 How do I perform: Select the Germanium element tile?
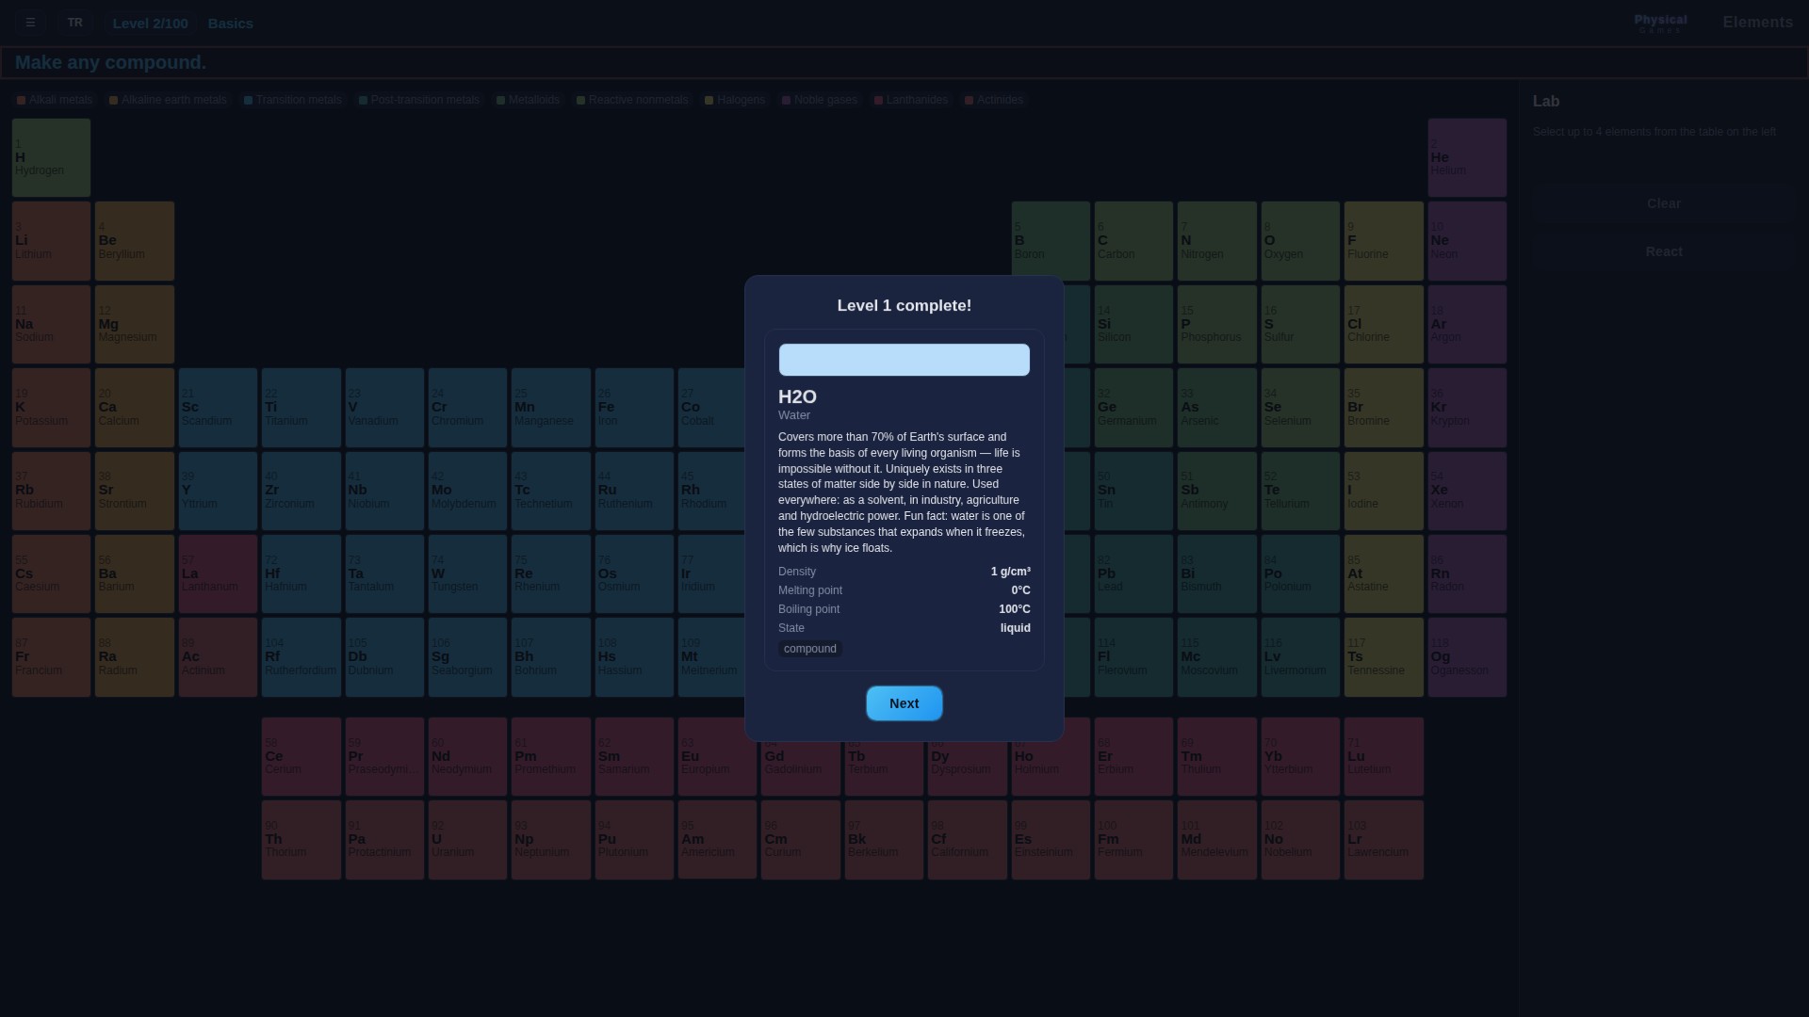click(1133, 408)
